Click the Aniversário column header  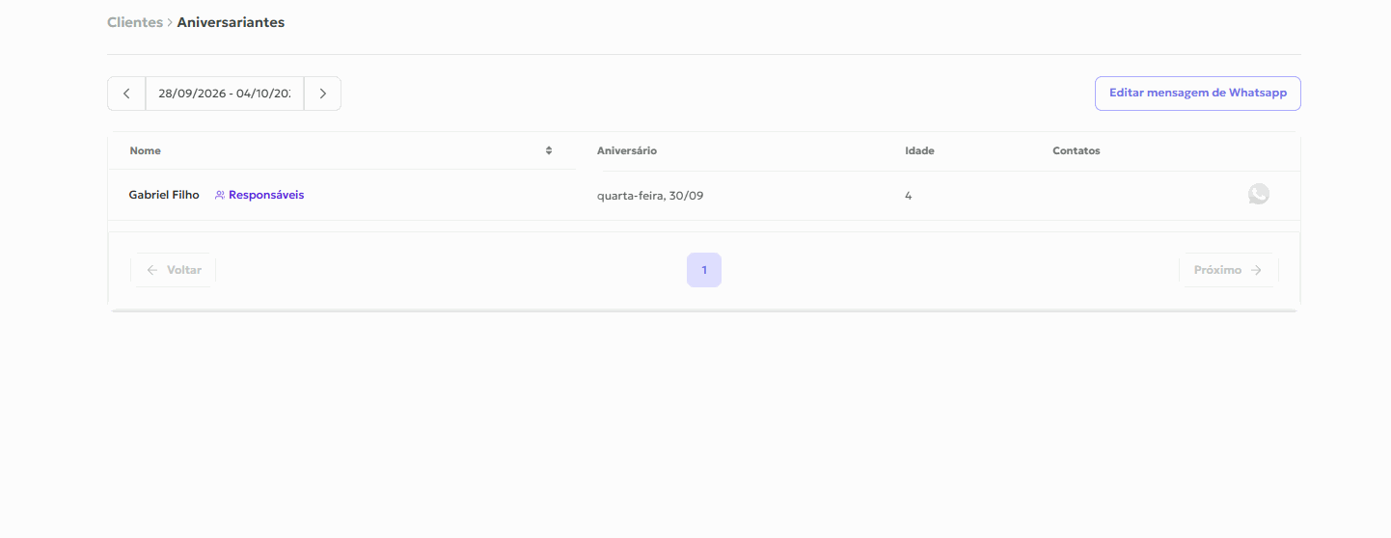[x=627, y=150]
